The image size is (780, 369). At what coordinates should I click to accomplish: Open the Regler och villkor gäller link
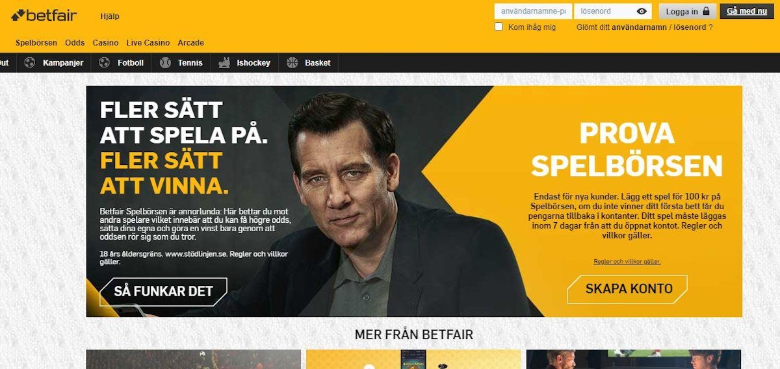627,261
